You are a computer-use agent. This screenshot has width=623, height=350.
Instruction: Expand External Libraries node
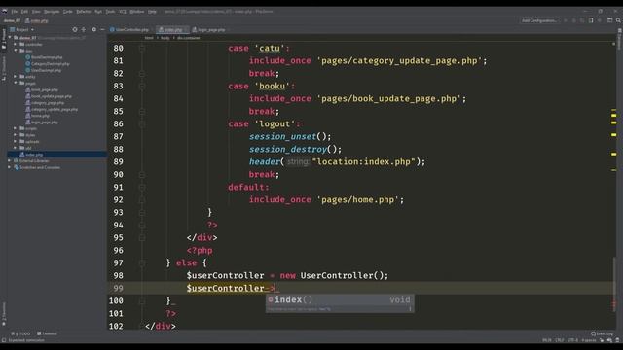click(10, 161)
